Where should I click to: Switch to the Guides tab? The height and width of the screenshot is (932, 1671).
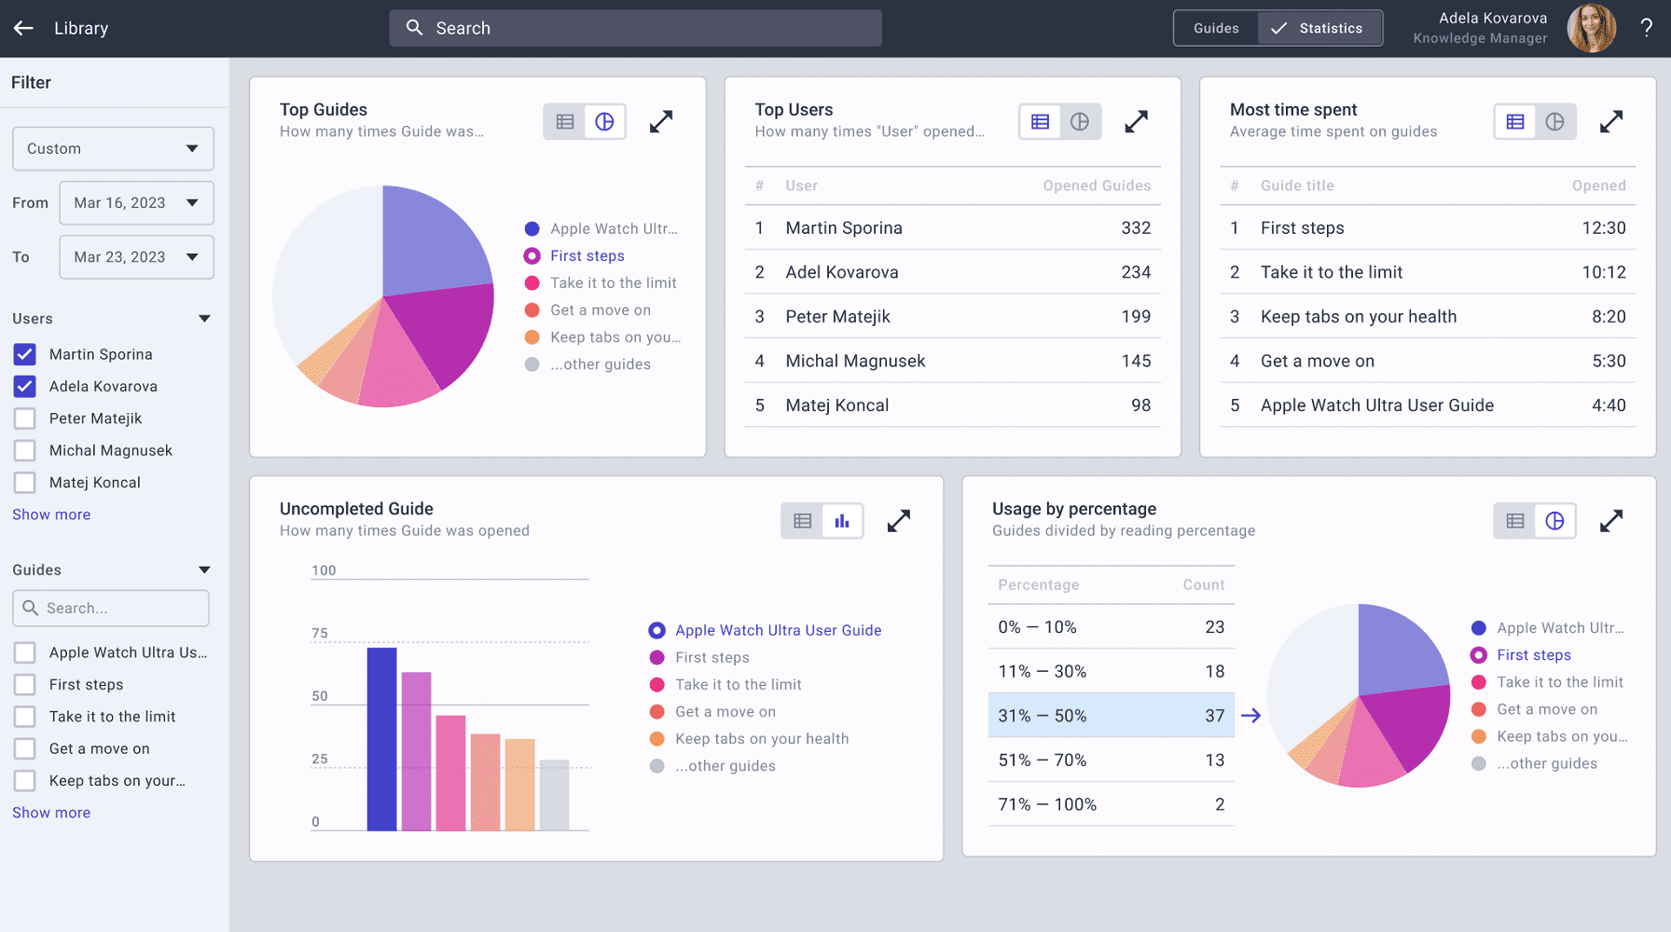coord(1216,28)
